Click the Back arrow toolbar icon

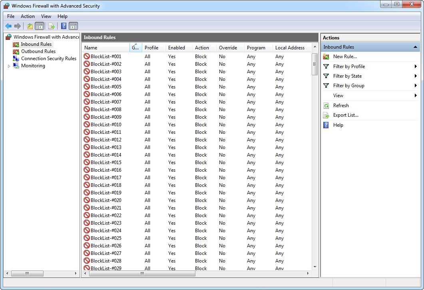click(x=8, y=26)
